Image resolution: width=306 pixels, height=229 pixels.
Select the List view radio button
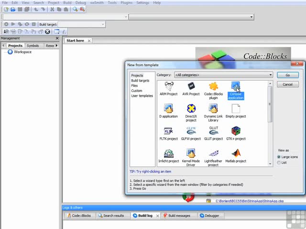click(279, 162)
